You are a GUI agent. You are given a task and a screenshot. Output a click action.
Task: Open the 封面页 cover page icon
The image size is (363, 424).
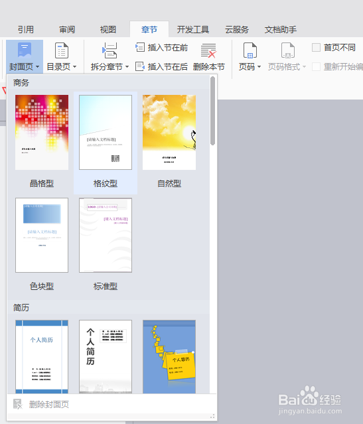[x=25, y=50]
